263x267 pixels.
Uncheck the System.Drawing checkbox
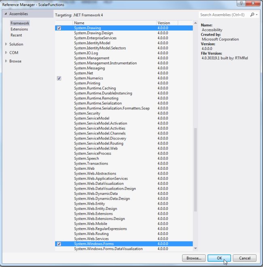pos(59,28)
